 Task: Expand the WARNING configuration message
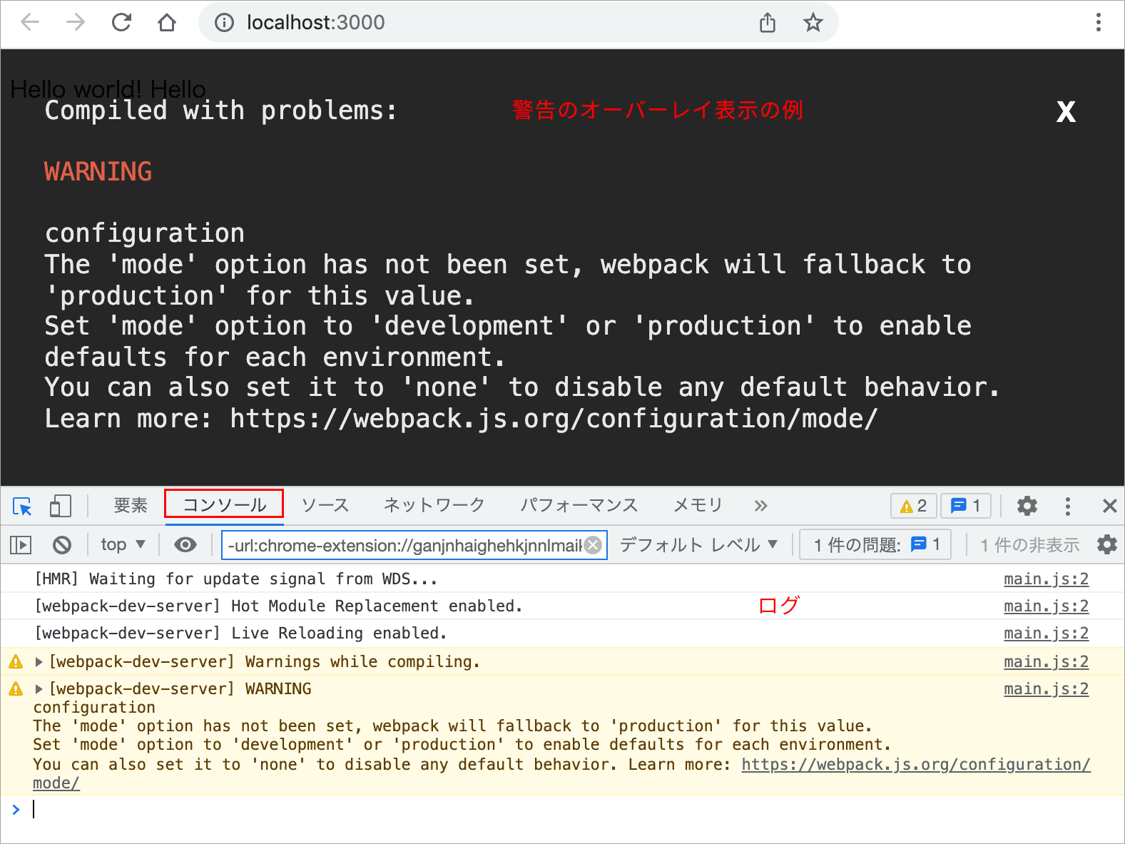click(x=39, y=689)
